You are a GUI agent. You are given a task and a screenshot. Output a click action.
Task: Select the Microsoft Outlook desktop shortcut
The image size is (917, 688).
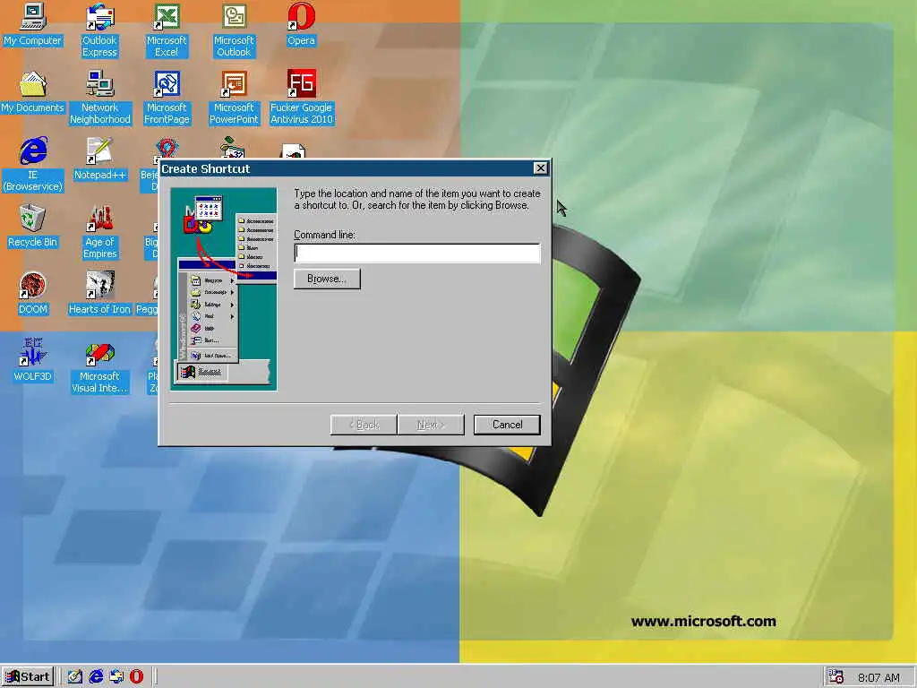(x=234, y=30)
